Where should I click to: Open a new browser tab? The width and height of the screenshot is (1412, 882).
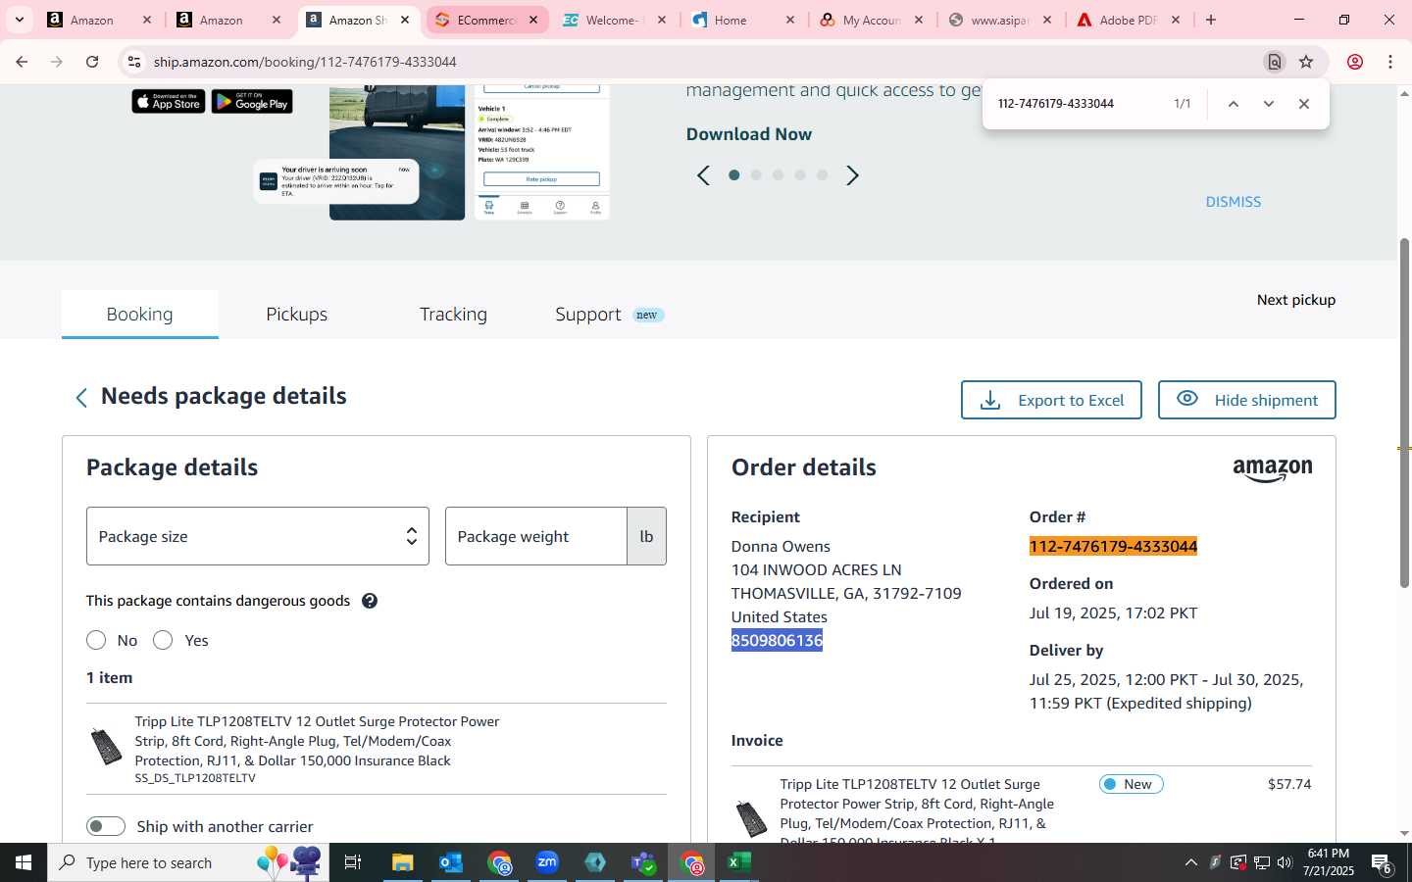[x=1211, y=20]
